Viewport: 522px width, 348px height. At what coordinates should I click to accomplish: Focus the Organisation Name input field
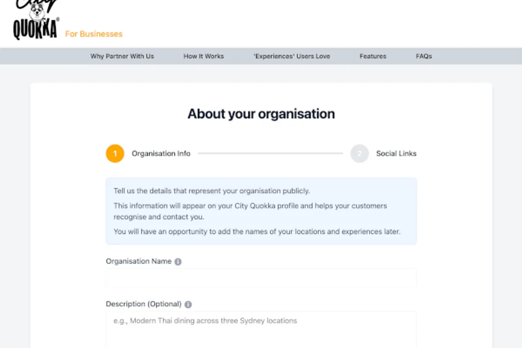[261, 279]
